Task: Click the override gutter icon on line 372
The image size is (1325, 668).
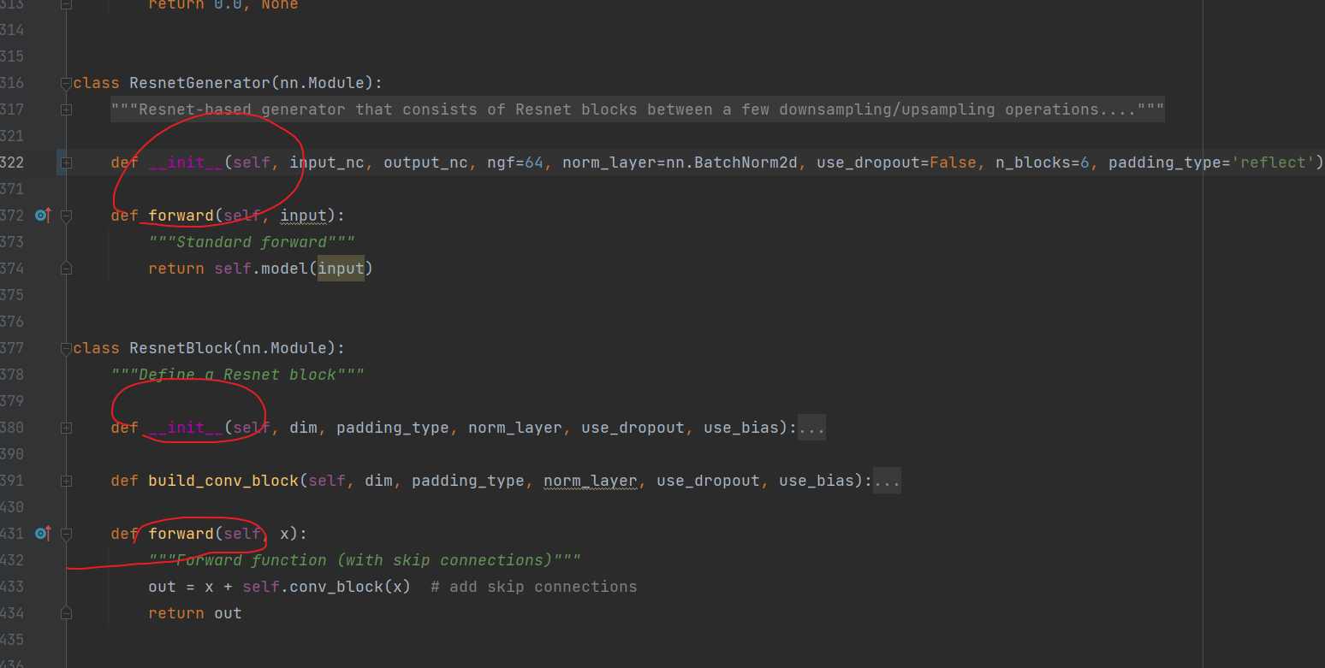Action: pyautogui.click(x=43, y=216)
